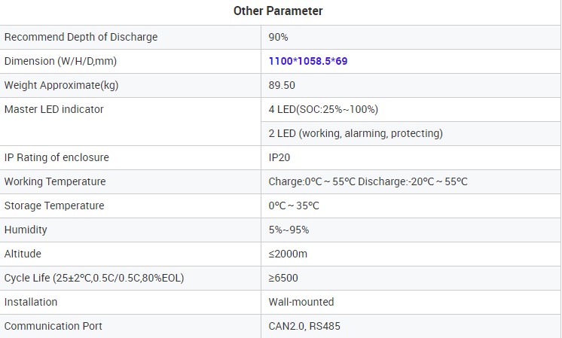This screenshot has height=338, width=562.
Task: Click the ≥6500 cycle life value
Action: coord(283,278)
